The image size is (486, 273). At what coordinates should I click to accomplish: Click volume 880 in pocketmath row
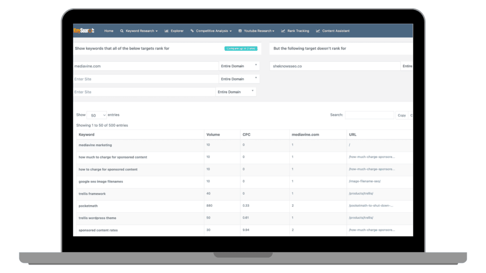(209, 206)
